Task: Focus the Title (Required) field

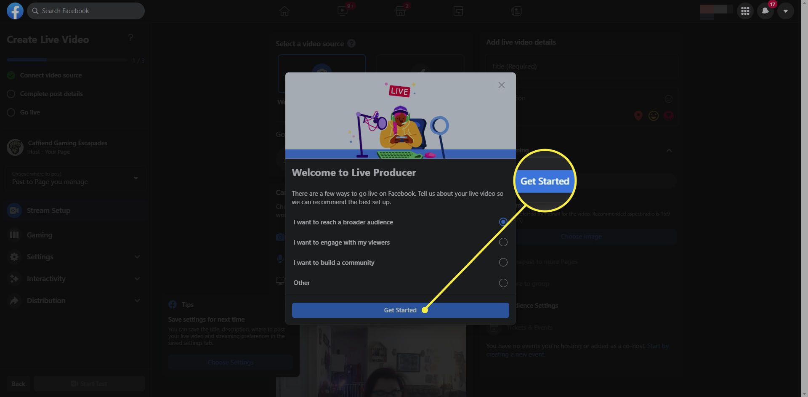Action: 582,66
